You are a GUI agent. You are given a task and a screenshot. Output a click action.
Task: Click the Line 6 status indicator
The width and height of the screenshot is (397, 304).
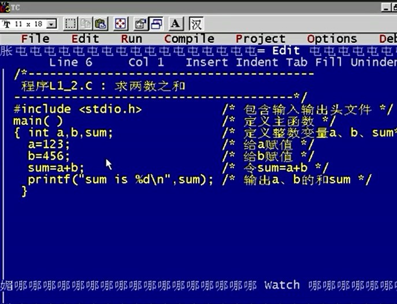point(71,62)
